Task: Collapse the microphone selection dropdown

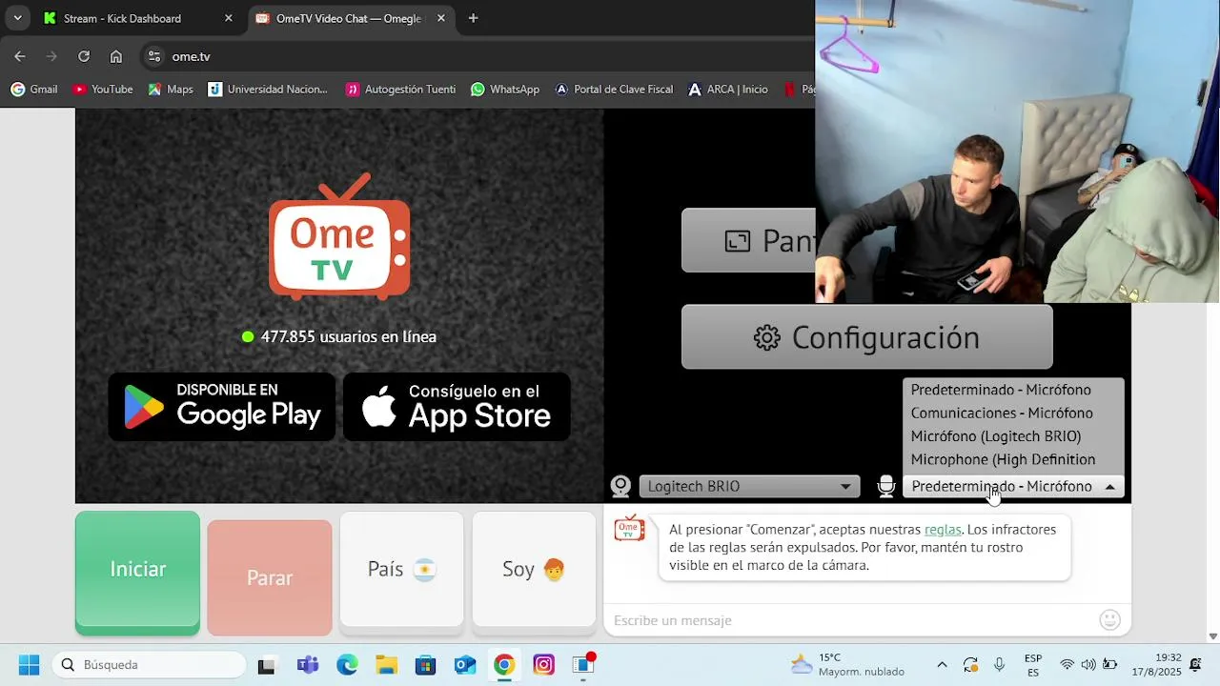Action: (1013, 486)
